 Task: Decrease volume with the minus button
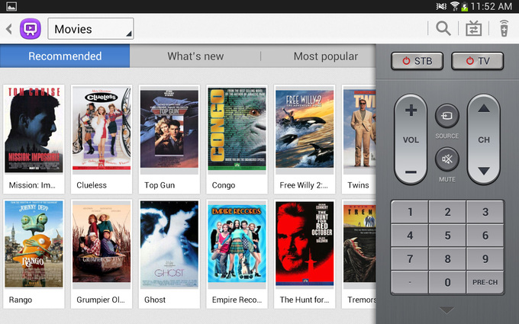(411, 172)
